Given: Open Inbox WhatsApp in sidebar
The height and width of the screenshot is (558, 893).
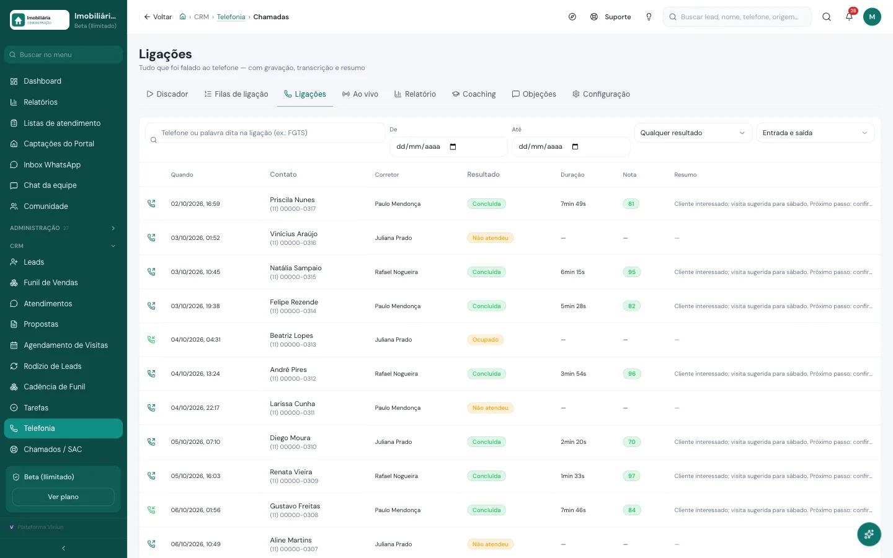Looking at the screenshot, I should (x=63, y=165).
